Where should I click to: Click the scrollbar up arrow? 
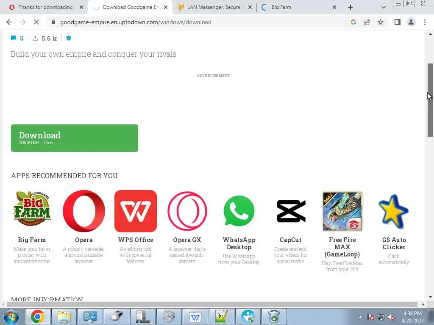(x=430, y=34)
